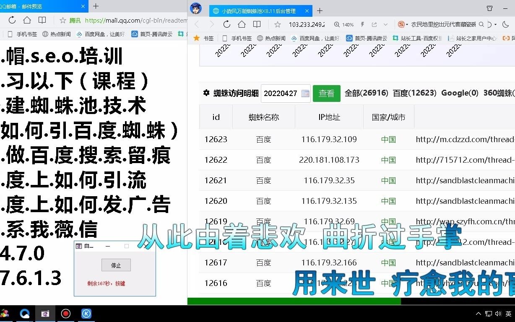The image size is (515, 322).
Task: Click the 103.233.249 address field
Action: pyautogui.click(x=307, y=24)
